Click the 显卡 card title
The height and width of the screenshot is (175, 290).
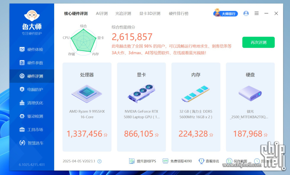[141, 75]
